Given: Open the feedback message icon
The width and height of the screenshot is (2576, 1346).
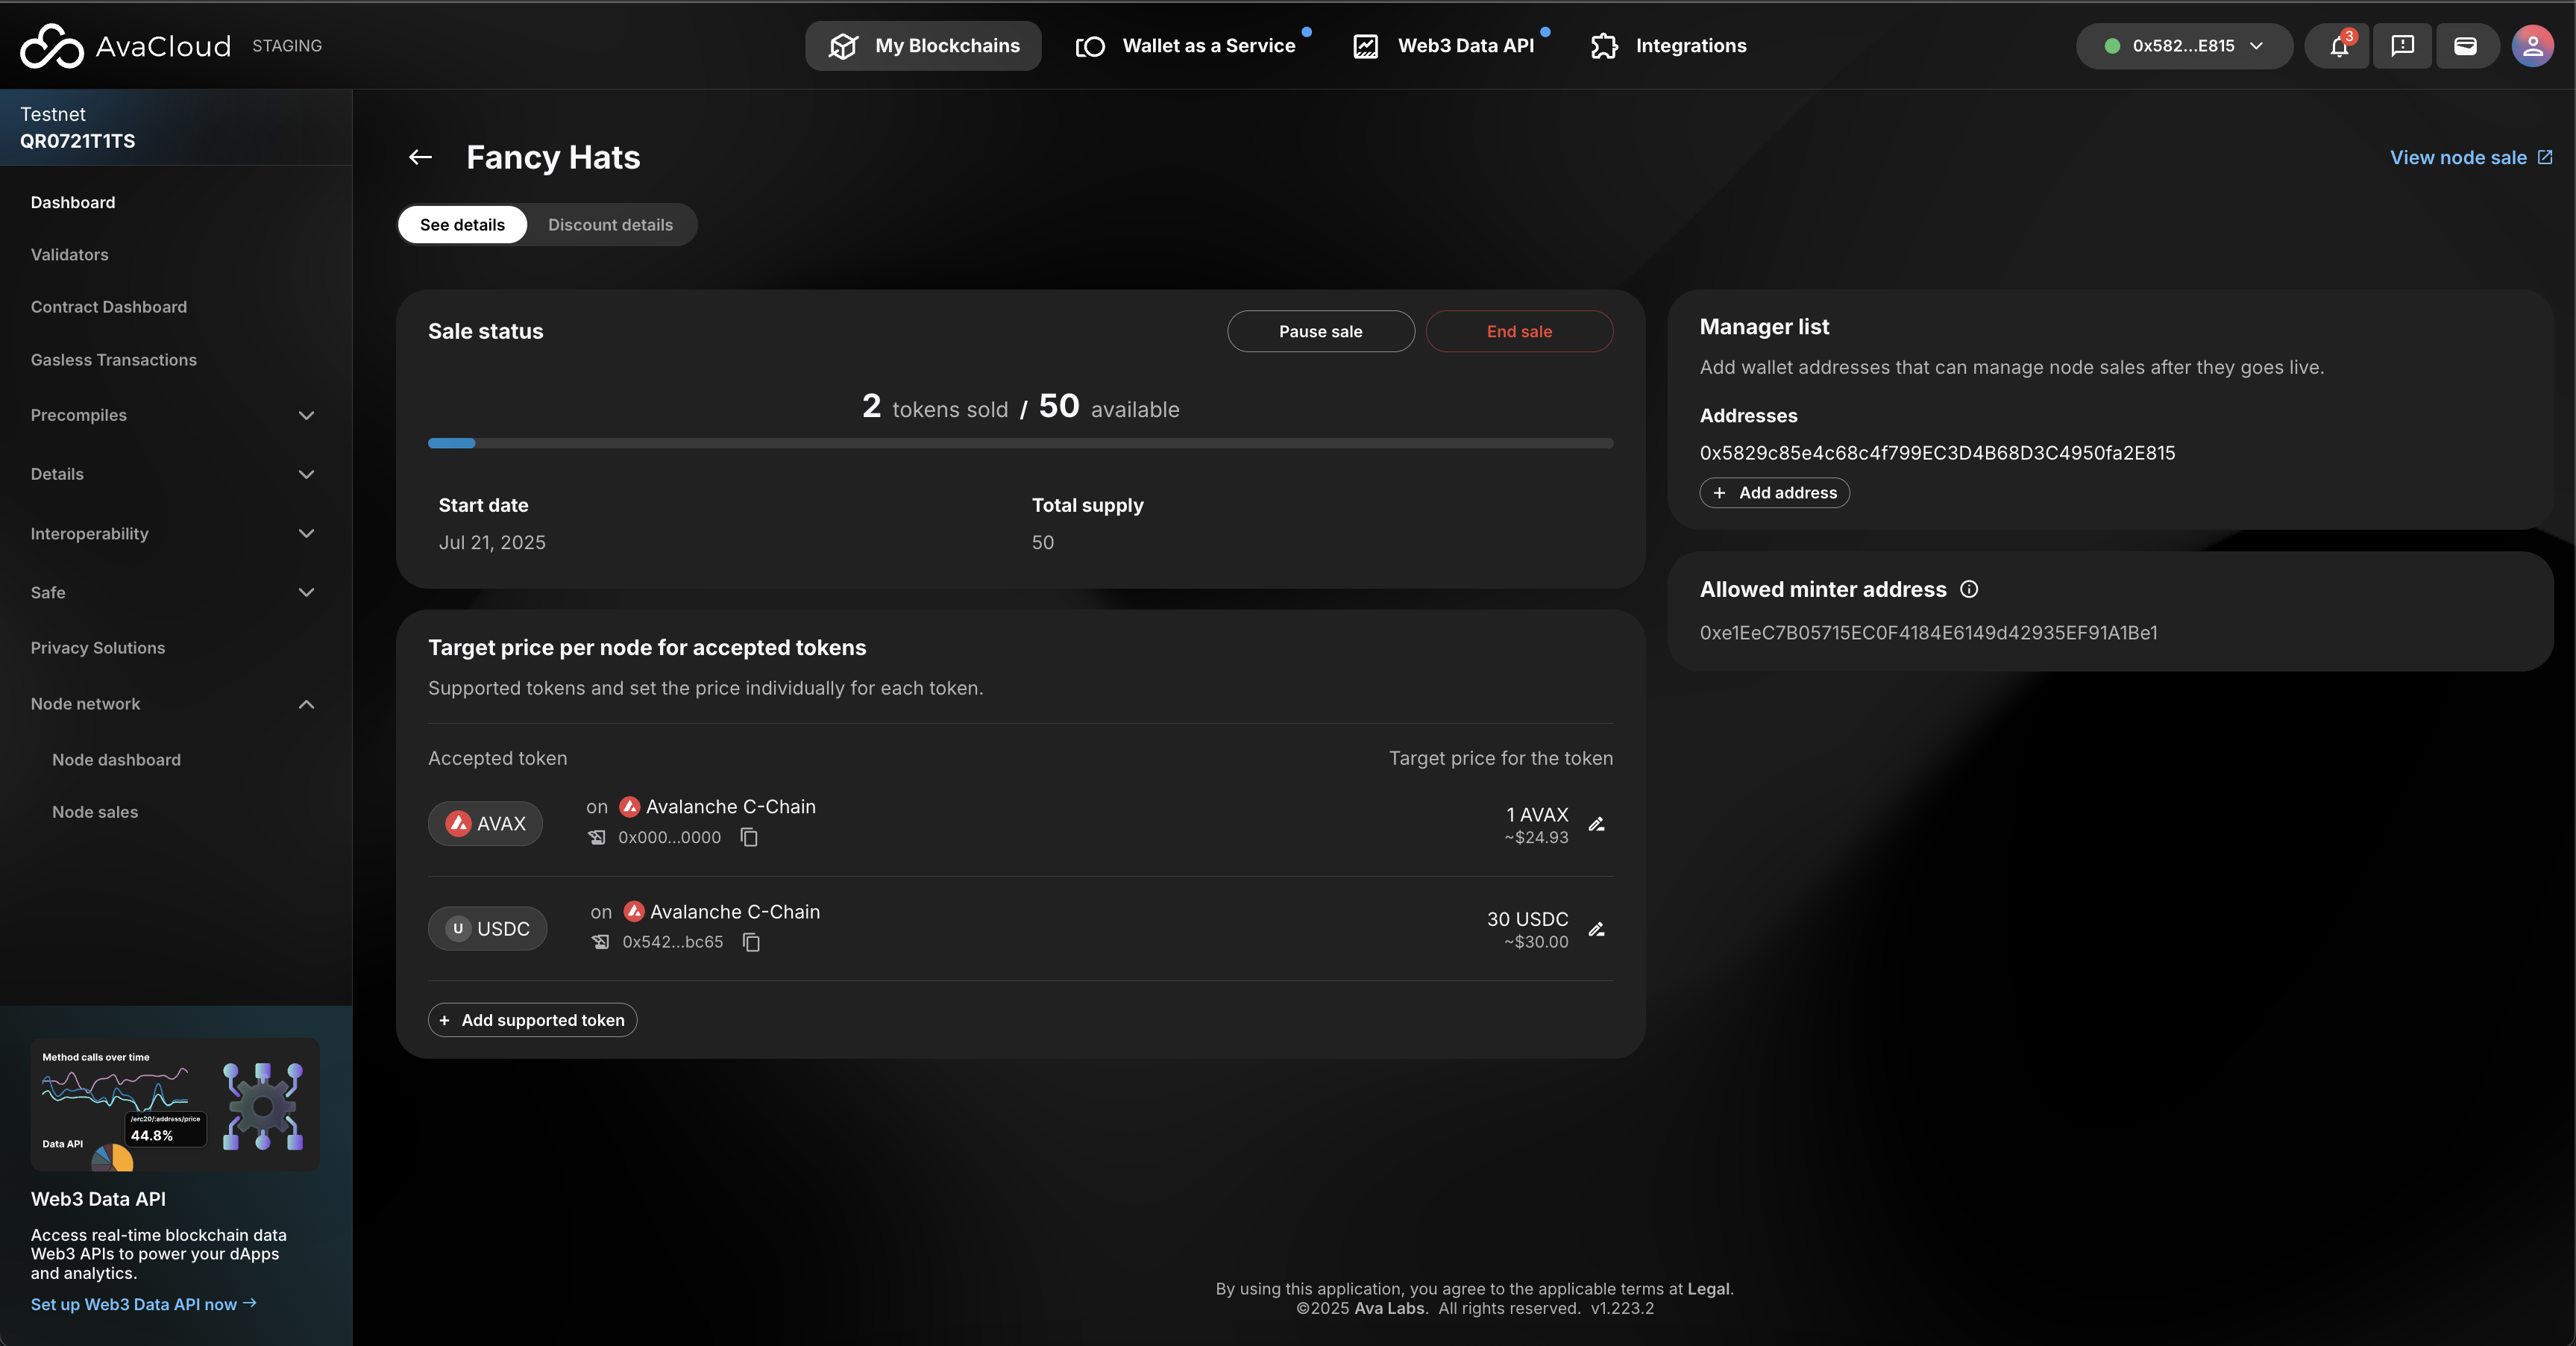Looking at the screenshot, I should (x=2402, y=46).
